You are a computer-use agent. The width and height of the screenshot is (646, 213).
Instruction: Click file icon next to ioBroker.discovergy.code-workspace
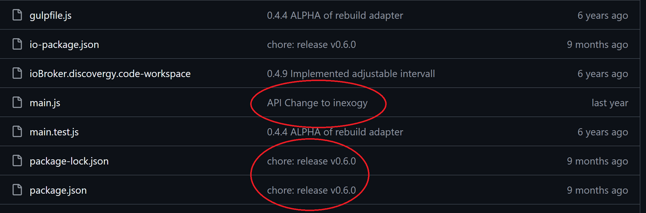pyautogui.click(x=17, y=74)
